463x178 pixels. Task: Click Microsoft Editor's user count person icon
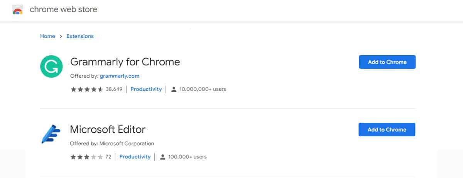[163, 157]
